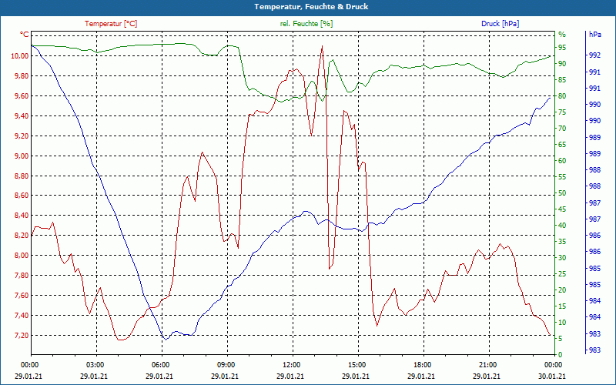Click the "9,00" temperature axis value

pyautogui.click(x=22, y=156)
